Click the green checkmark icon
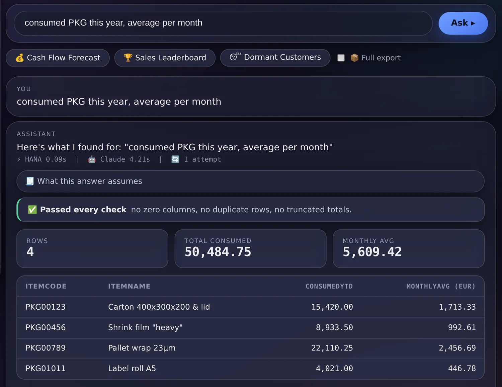Screen dimensions: 502x387 tap(32, 210)
